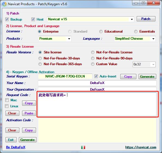Toggle the Backup checkbox
This screenshot has width=162, height=153.
[7, 19]
